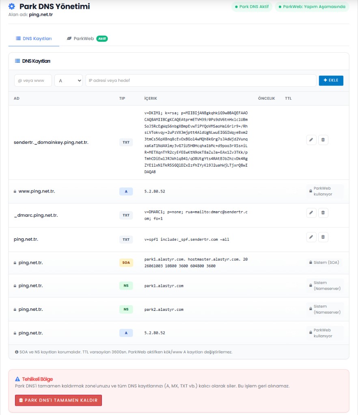The image size is (358, 415).
Task: Delete the _dmarc.ping.net.tr record
Action: (x=323, y=212)
